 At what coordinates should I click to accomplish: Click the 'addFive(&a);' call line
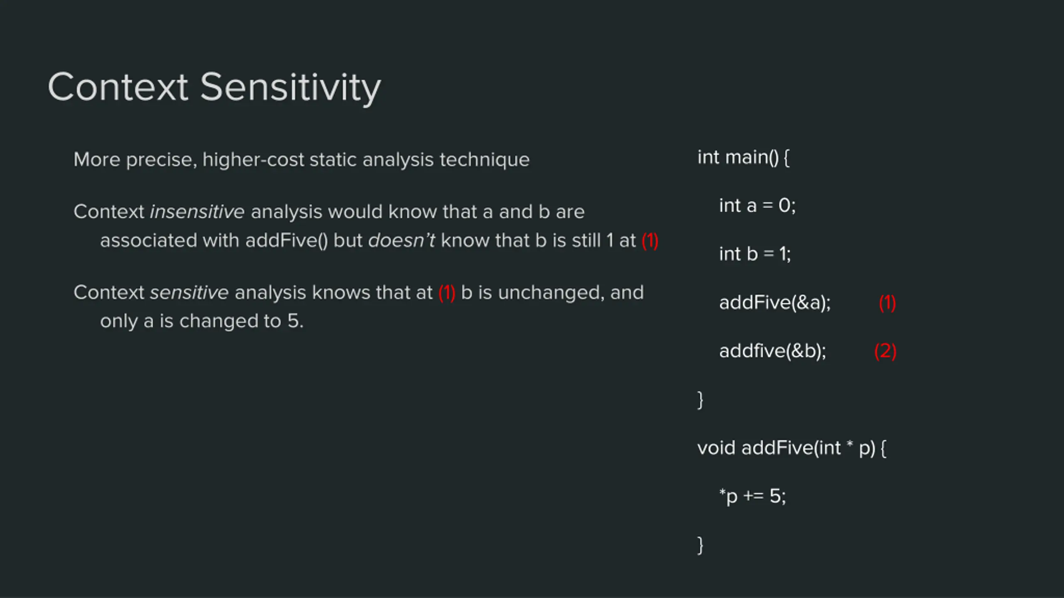pyautogui.click(x=775, y=302)
